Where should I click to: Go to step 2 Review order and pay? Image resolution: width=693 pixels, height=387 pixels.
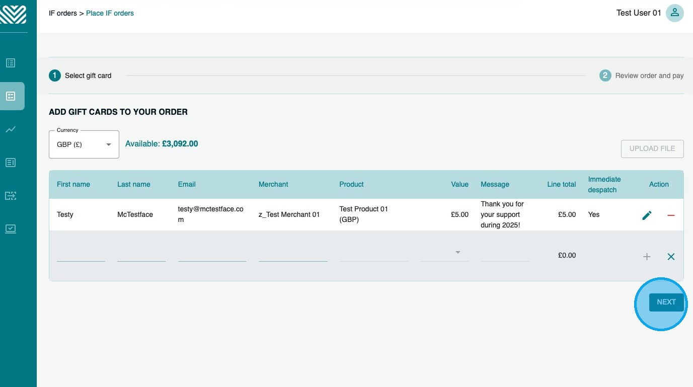pos(641,75)
